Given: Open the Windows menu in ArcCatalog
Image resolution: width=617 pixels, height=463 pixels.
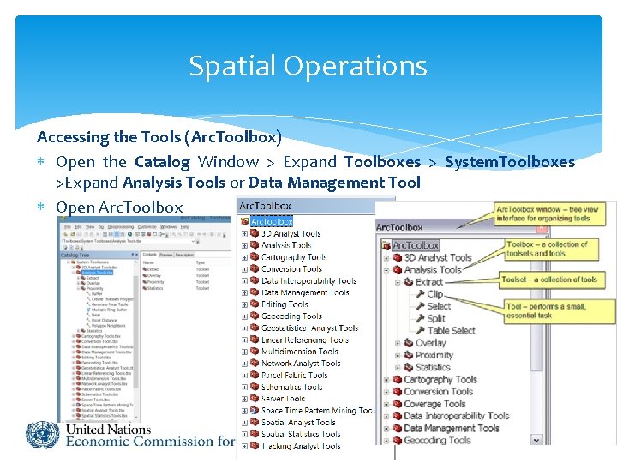Looking at the screenshot, I should click(x=169, y=227).
